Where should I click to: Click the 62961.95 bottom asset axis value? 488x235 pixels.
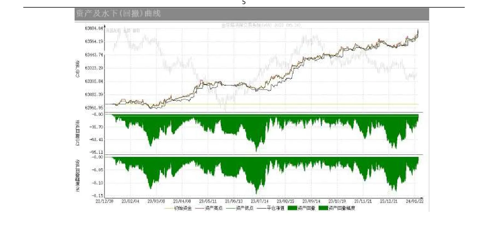point(94,108)
